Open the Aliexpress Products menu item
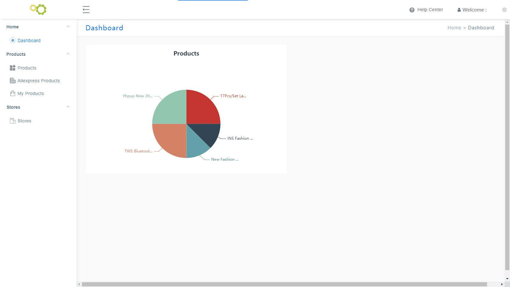Screen dimensions: 510x287 [x=39, y=81]
